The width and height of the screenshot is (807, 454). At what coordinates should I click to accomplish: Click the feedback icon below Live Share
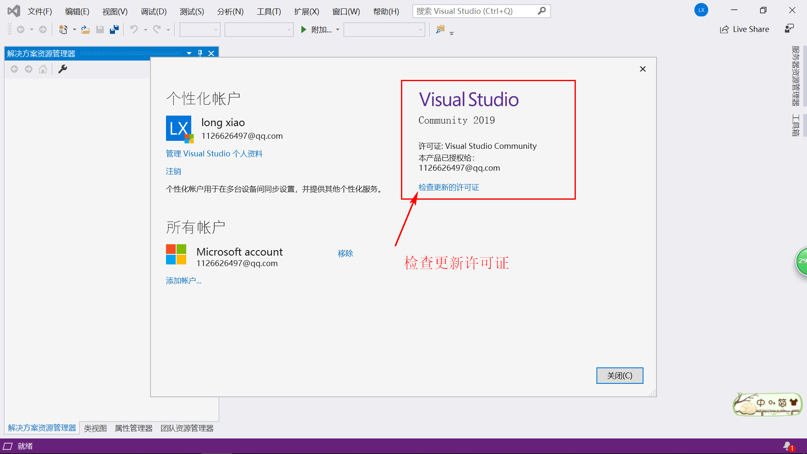coord(789,29)
